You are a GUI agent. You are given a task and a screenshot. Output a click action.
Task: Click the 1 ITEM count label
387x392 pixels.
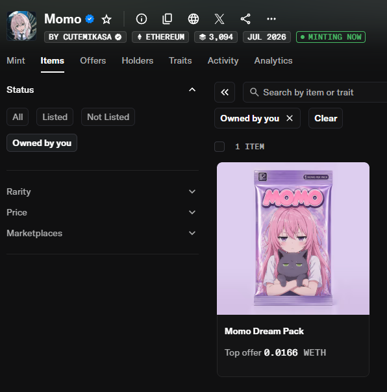[249, 147]
